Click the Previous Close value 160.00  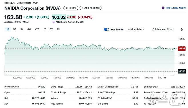(x=42, y=87)
